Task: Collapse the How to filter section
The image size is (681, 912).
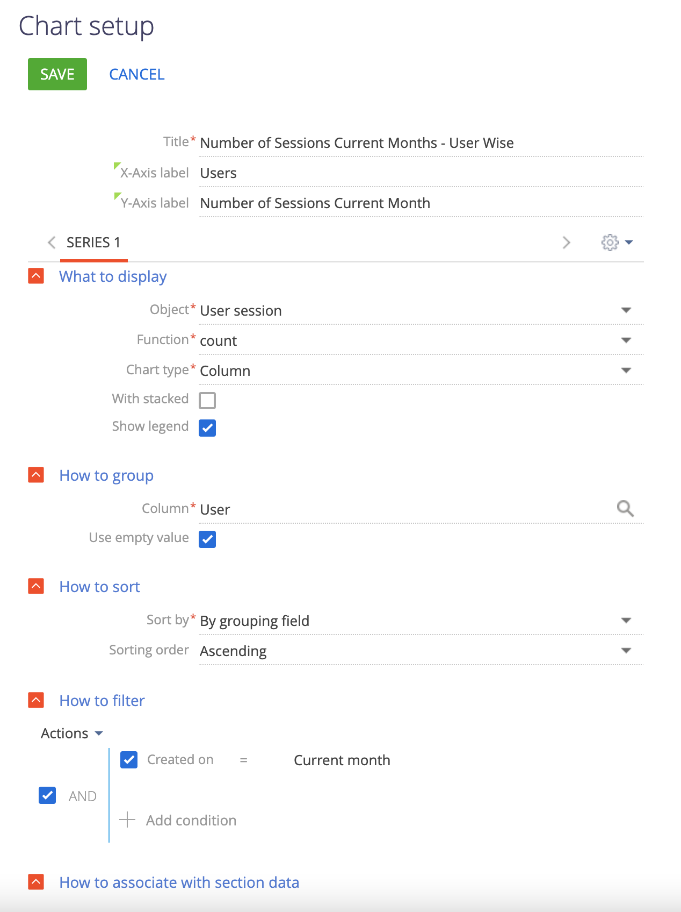Action: click(x=36, y=700)
